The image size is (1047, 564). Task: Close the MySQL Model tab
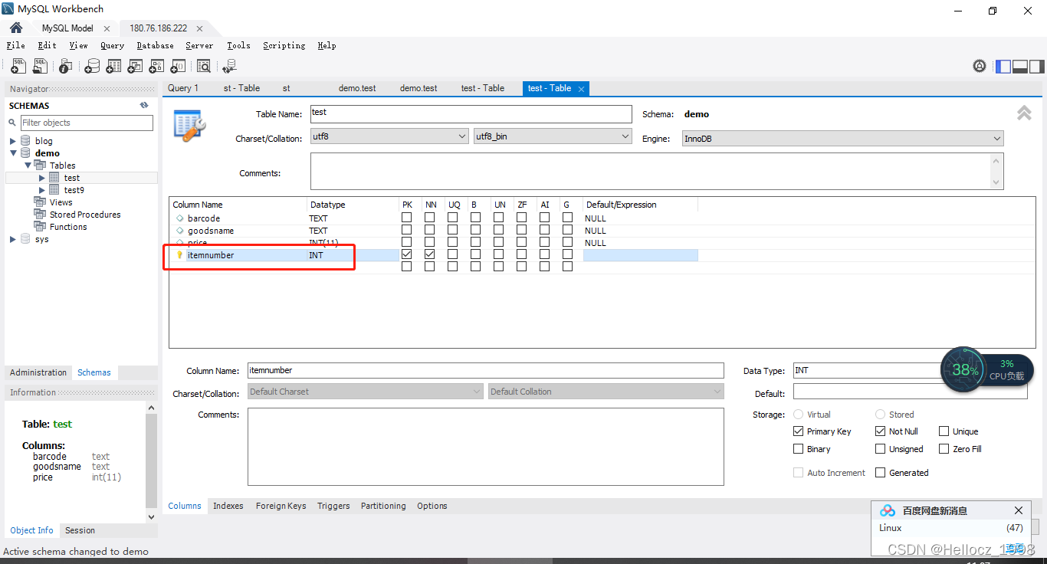pyautogui.click(x=107, y=28)
